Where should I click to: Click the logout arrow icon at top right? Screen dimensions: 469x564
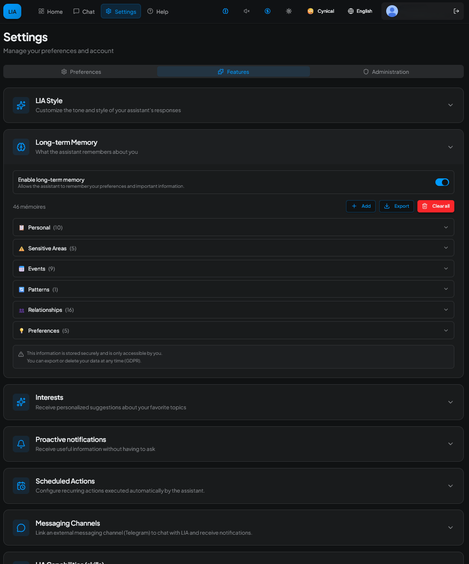[x=456, y=11]
